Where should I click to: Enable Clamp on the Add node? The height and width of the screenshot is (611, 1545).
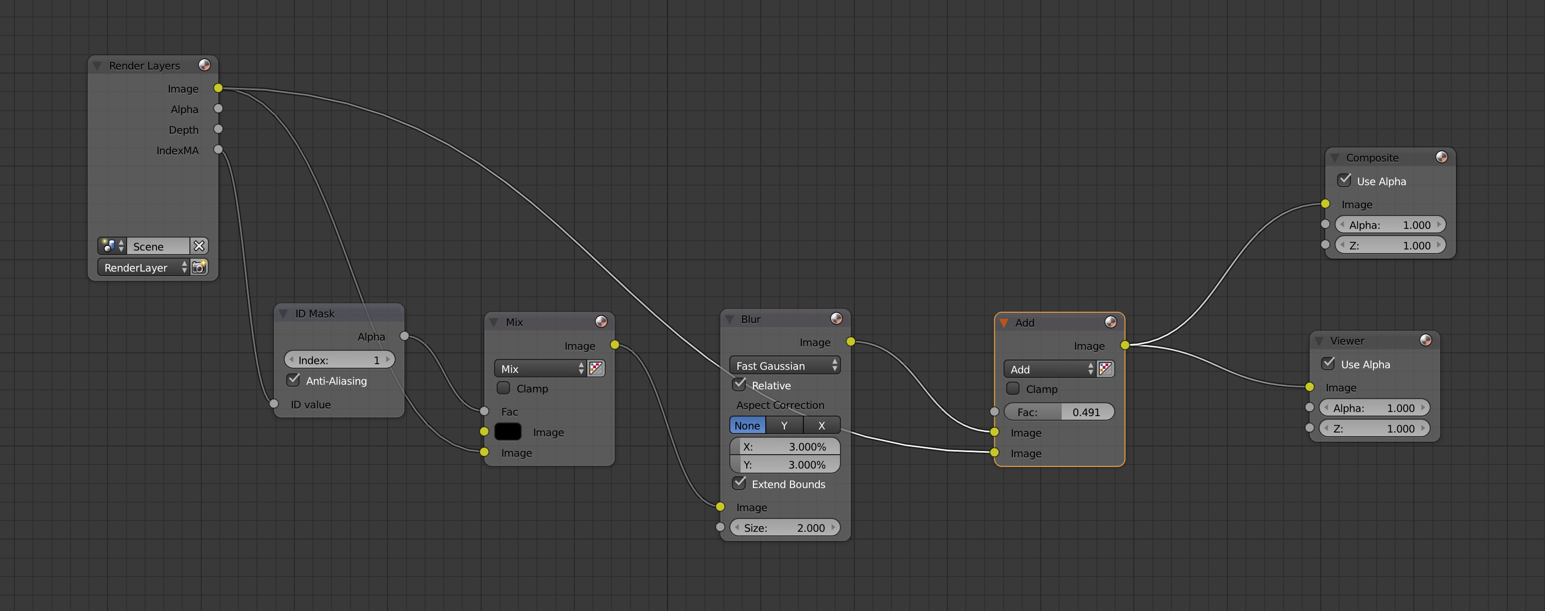(x=1013, y=388)
